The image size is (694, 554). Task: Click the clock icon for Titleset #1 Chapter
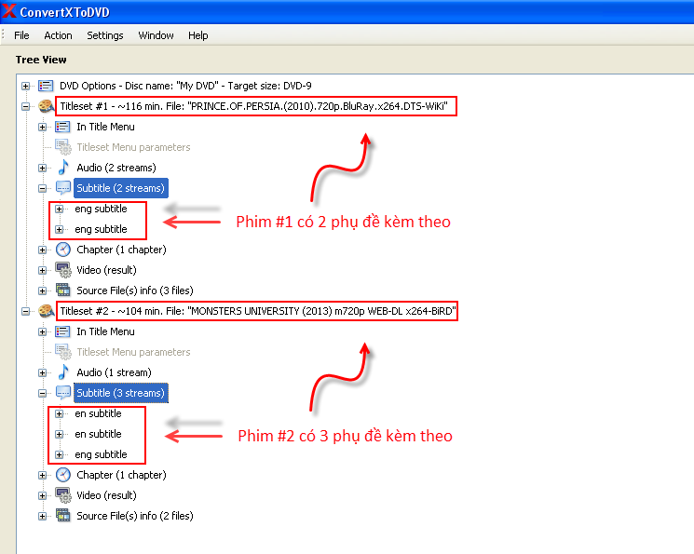[x=63, y=250]
